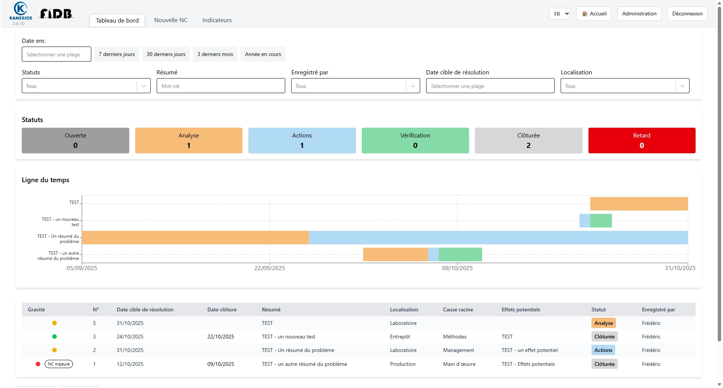Click the long blue timeline bar
The height and width of the screenshot is (388, 723).
point(498,238)
